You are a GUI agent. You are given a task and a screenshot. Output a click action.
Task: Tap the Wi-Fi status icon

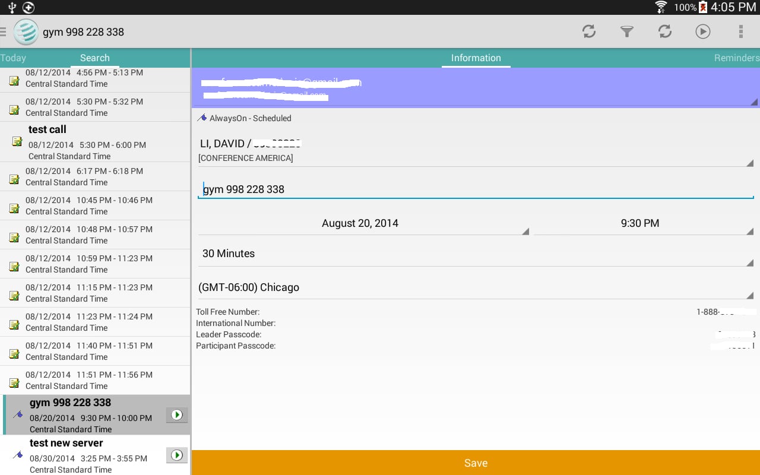[x=661, y=7]
